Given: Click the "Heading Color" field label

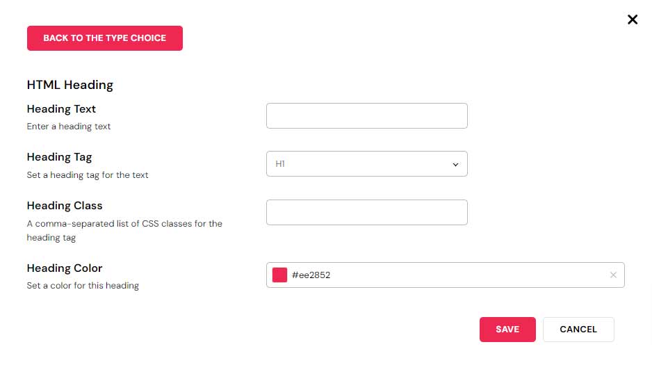Looking at the screenshot, I should pyautogui.click(x=65, y=268).
